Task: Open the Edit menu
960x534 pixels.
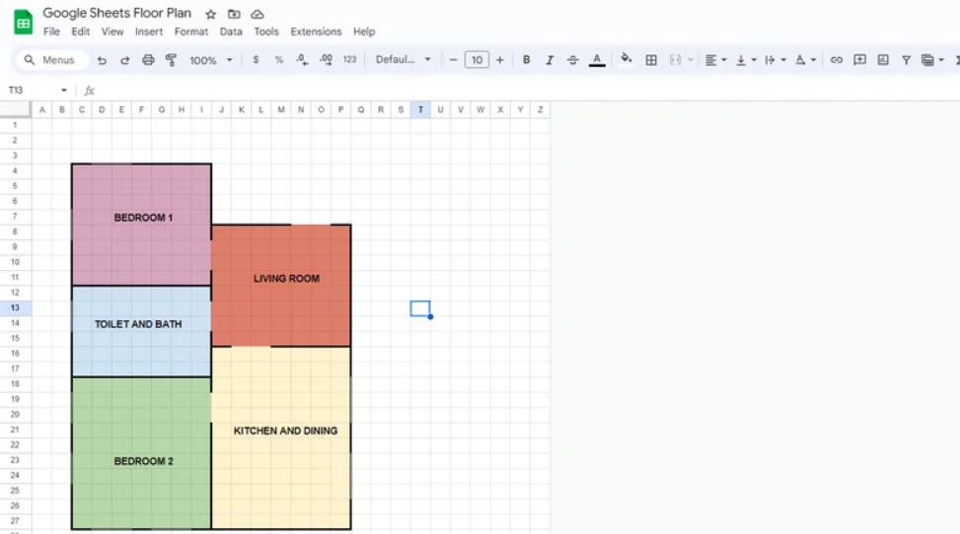Action: point(80,32)
